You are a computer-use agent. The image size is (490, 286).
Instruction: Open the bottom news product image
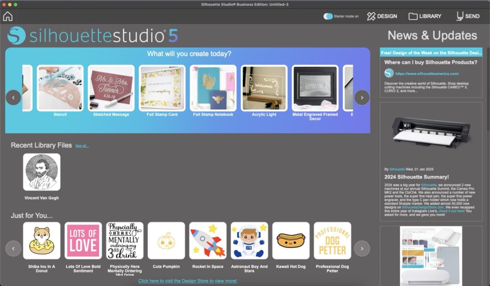click(431, 256)
